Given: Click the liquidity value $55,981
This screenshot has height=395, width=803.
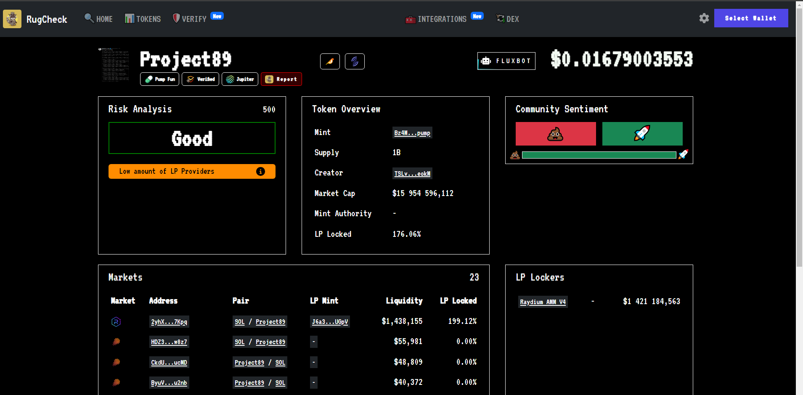Looking at the screenshot, I should coord(408,342).
